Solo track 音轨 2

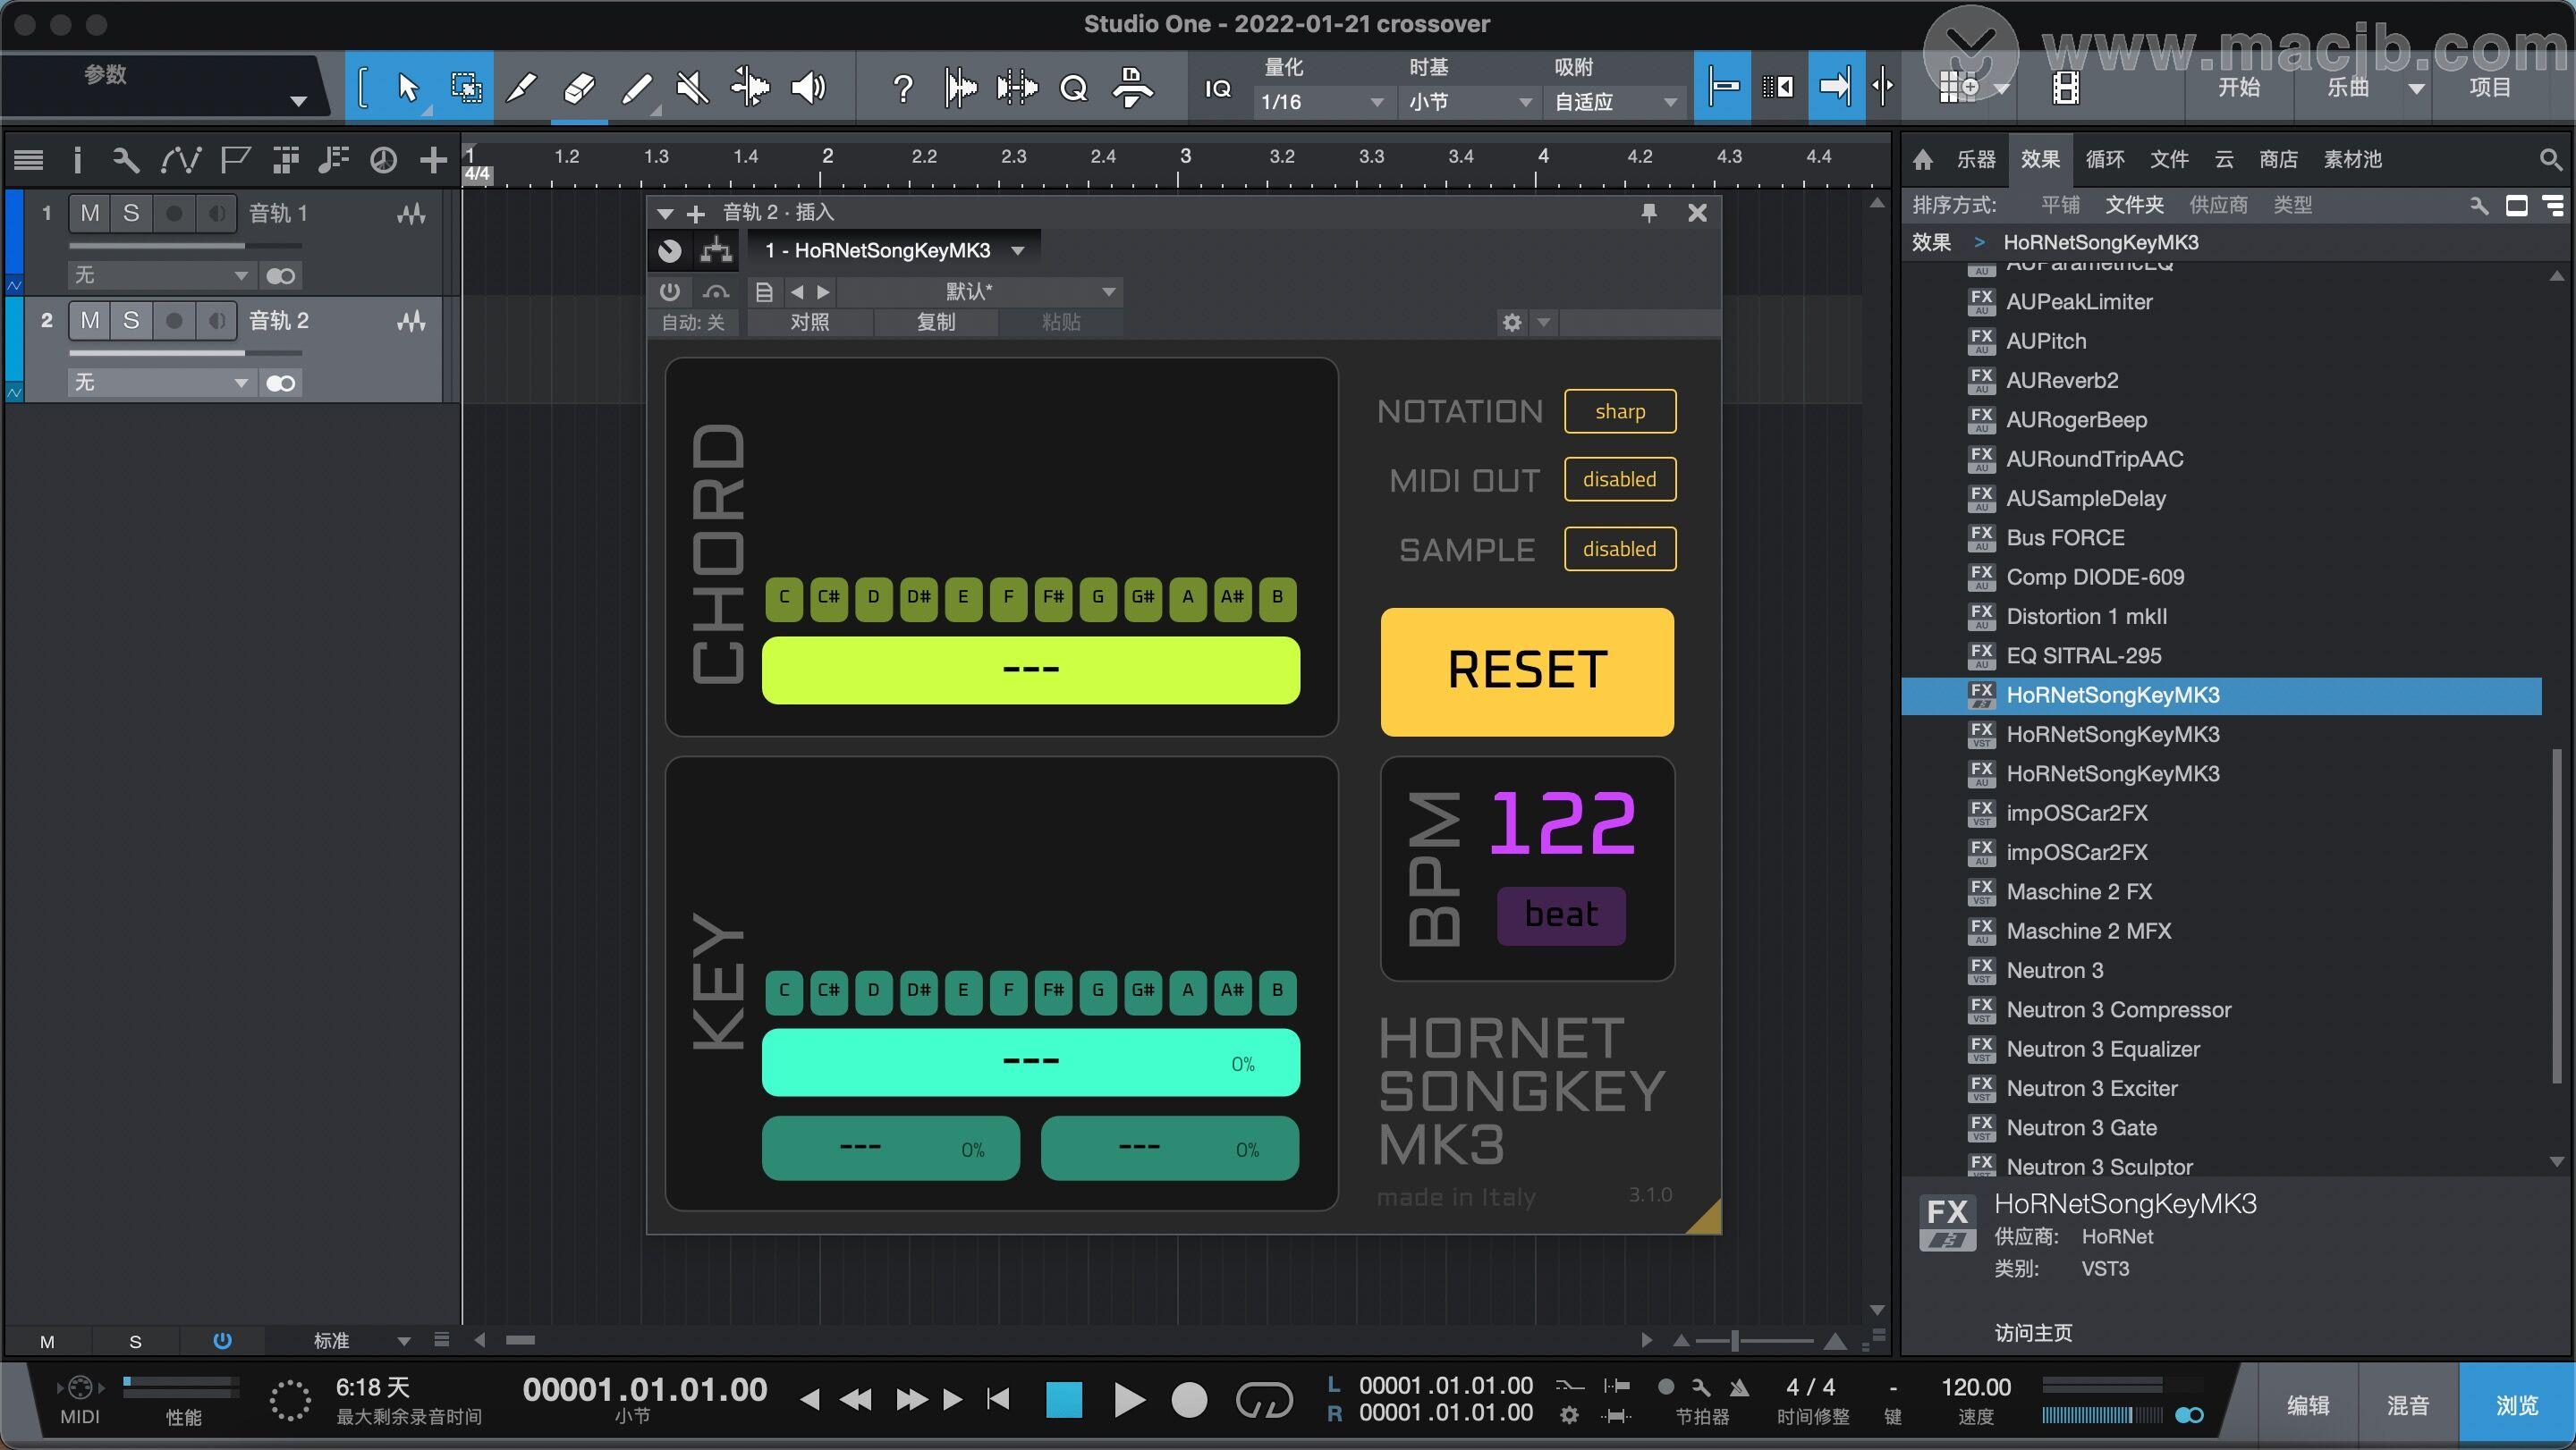pos(131,320)
